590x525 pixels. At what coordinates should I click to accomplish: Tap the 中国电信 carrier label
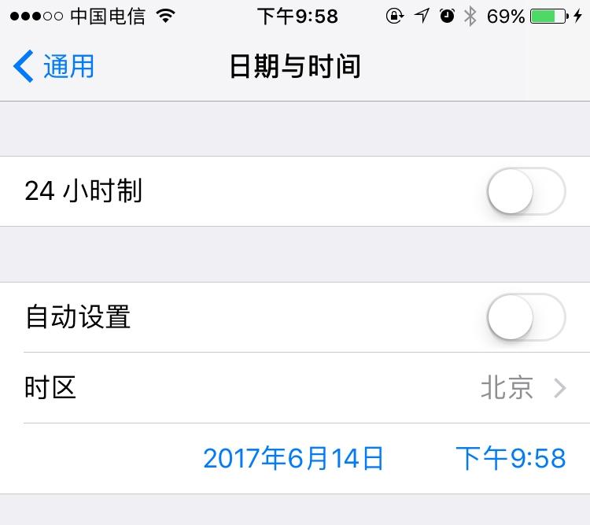pyautogui.click(x=108, y=17)
